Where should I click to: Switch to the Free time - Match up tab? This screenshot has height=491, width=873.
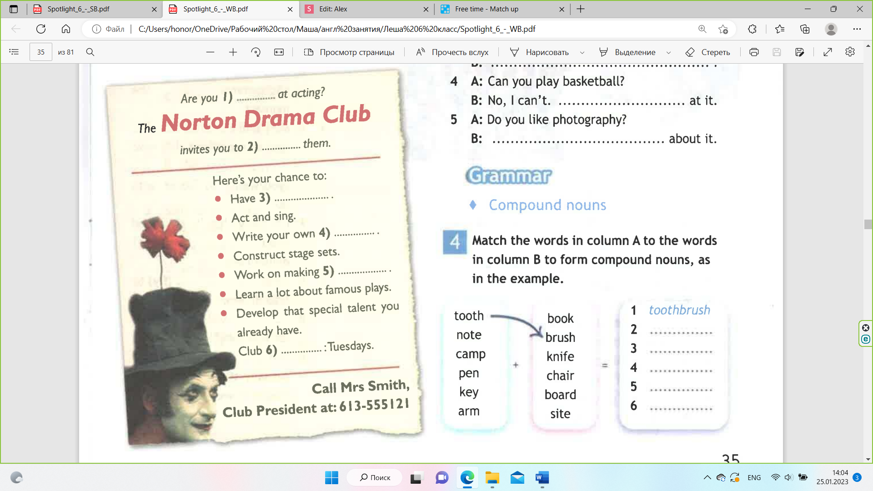487,9
